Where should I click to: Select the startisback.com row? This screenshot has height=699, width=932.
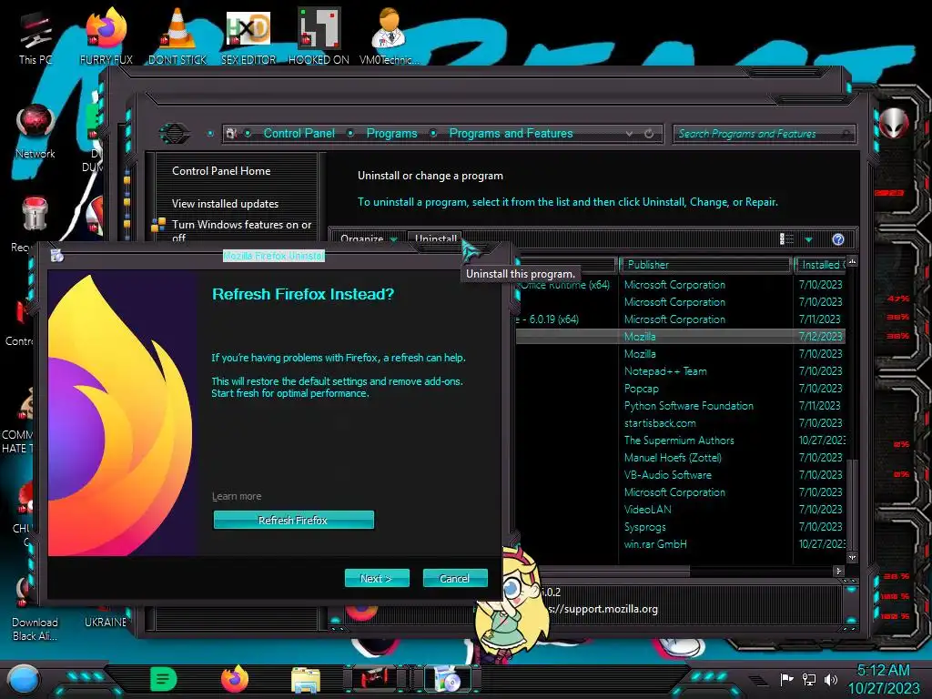pos(681,422)
